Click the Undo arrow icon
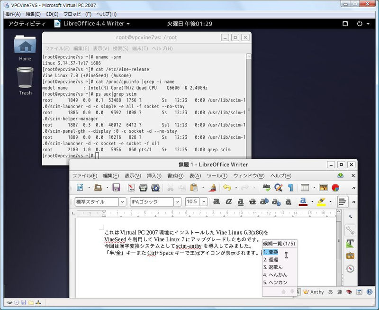Viewport: 379px width, 310px height. 227,187
